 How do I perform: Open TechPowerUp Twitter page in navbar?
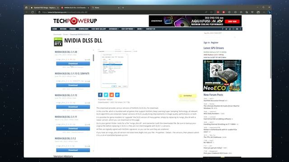[x=226, y=29]
